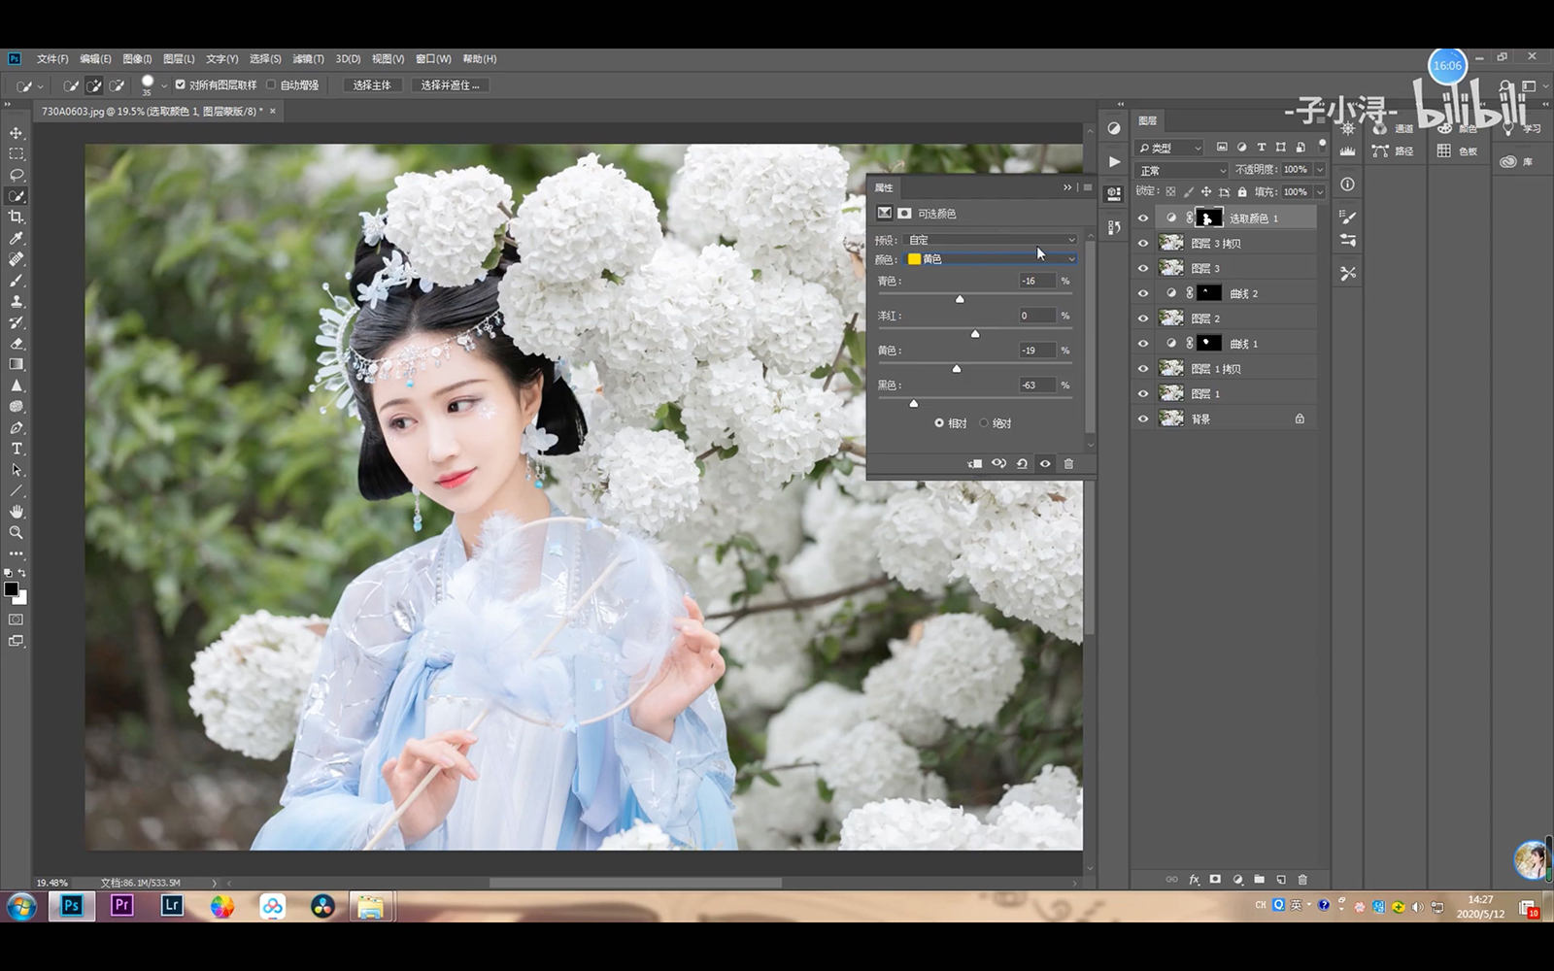Image resolution: width=1554 pixels, height=971 pixels.
Task: Open the Colors (颜色) dropdown showing 黄色
Action: coord(990,259)
